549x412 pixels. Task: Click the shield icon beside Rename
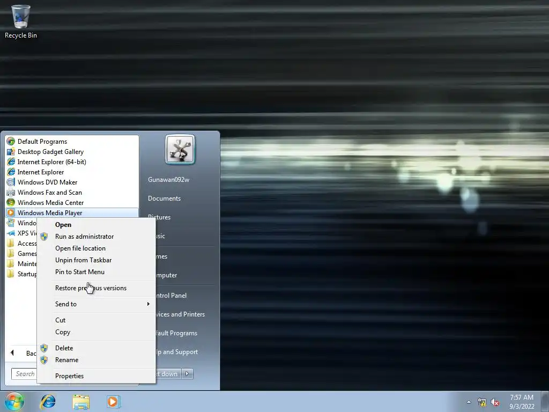point(44,360)
